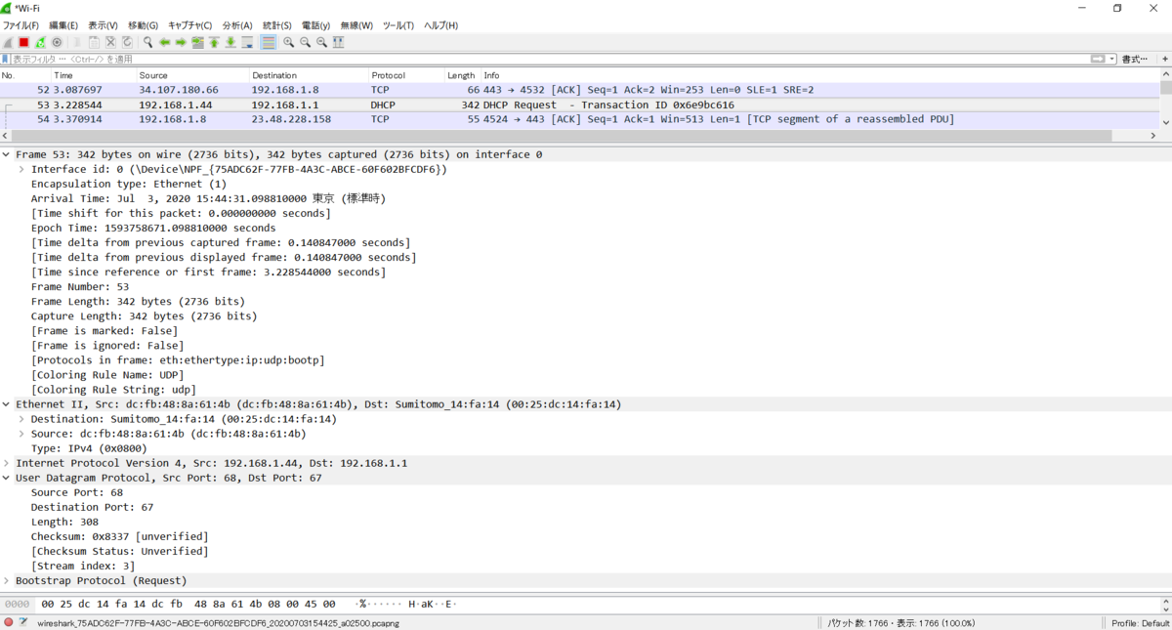Open ツール(T) menu
The height and width of the screenshot is (630, 1172).
[x=398, y=25]
